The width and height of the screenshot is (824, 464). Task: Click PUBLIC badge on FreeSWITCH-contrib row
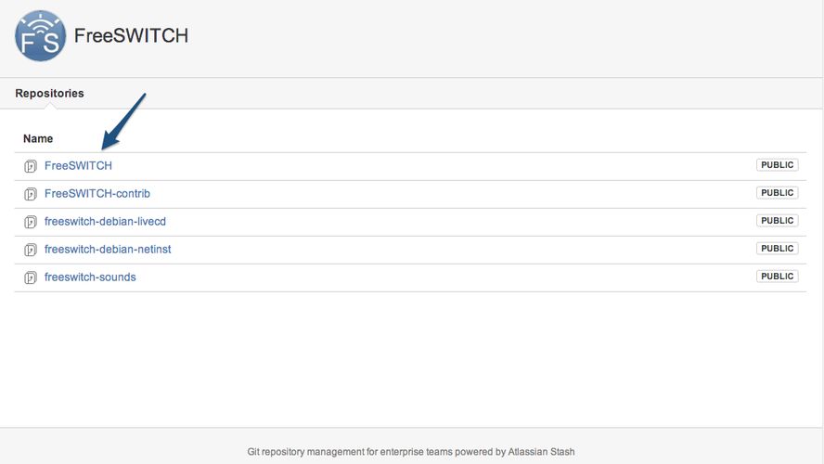pos(777,193)
